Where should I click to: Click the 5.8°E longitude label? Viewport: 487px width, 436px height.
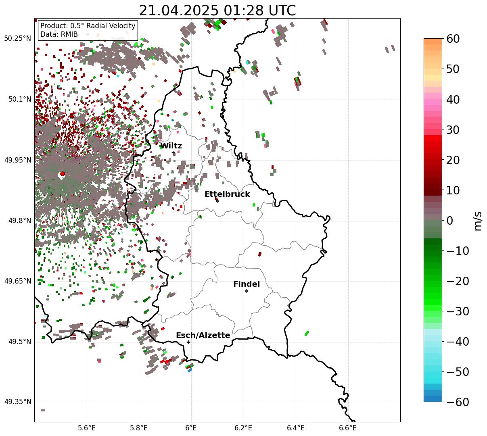tap(139, 428)
